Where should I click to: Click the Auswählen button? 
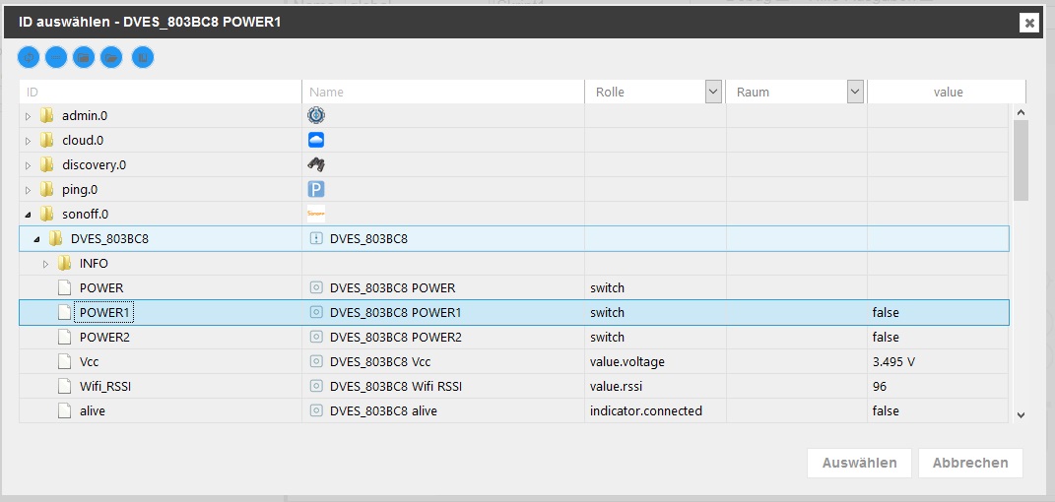tap(859, 463)
